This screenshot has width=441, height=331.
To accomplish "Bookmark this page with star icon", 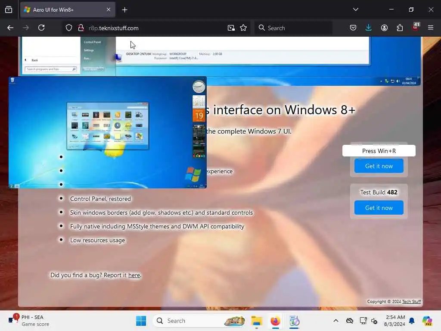I will coord(244,28).
